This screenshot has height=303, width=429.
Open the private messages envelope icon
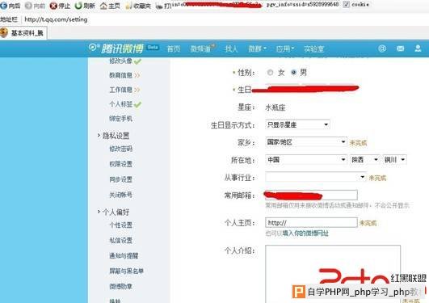coord(400,48)
